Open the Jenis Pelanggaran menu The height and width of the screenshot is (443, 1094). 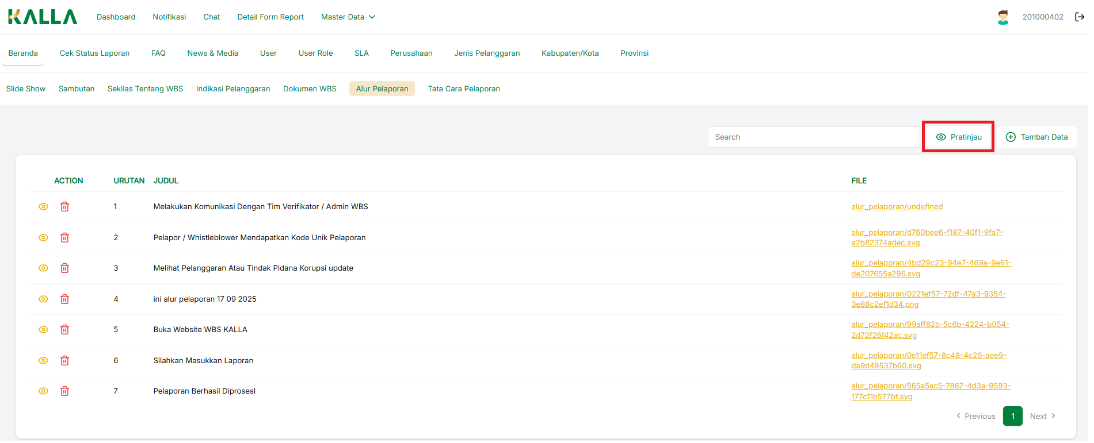pyautogui.click(x=486, y=53)
